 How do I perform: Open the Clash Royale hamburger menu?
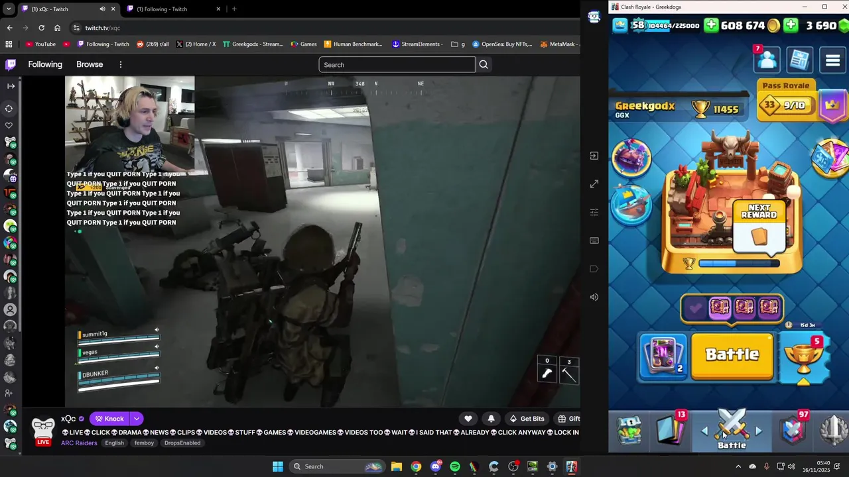tap(832, 60)
